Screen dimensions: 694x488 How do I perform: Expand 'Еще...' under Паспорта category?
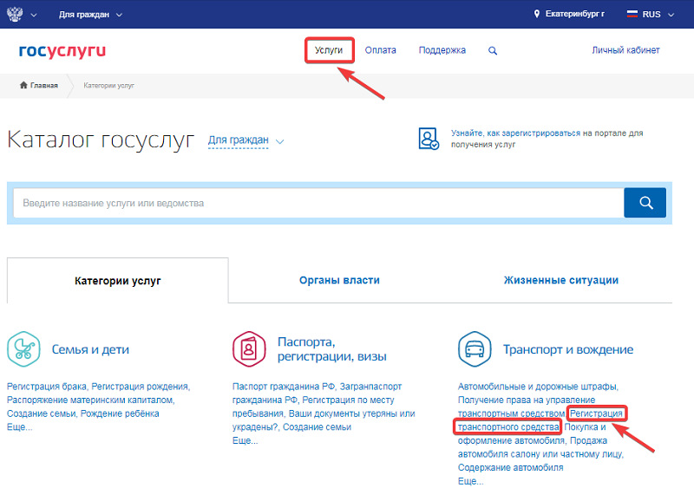click(x=245, y=440)
